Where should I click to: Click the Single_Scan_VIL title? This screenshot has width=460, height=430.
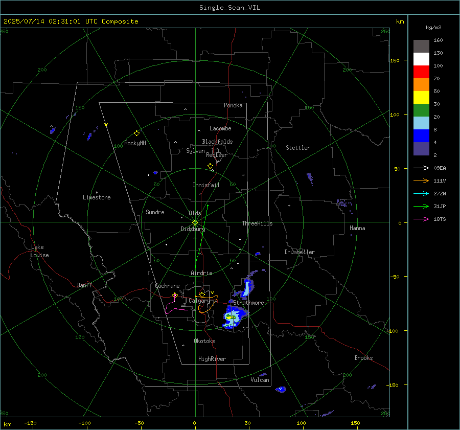coord(229,8)
